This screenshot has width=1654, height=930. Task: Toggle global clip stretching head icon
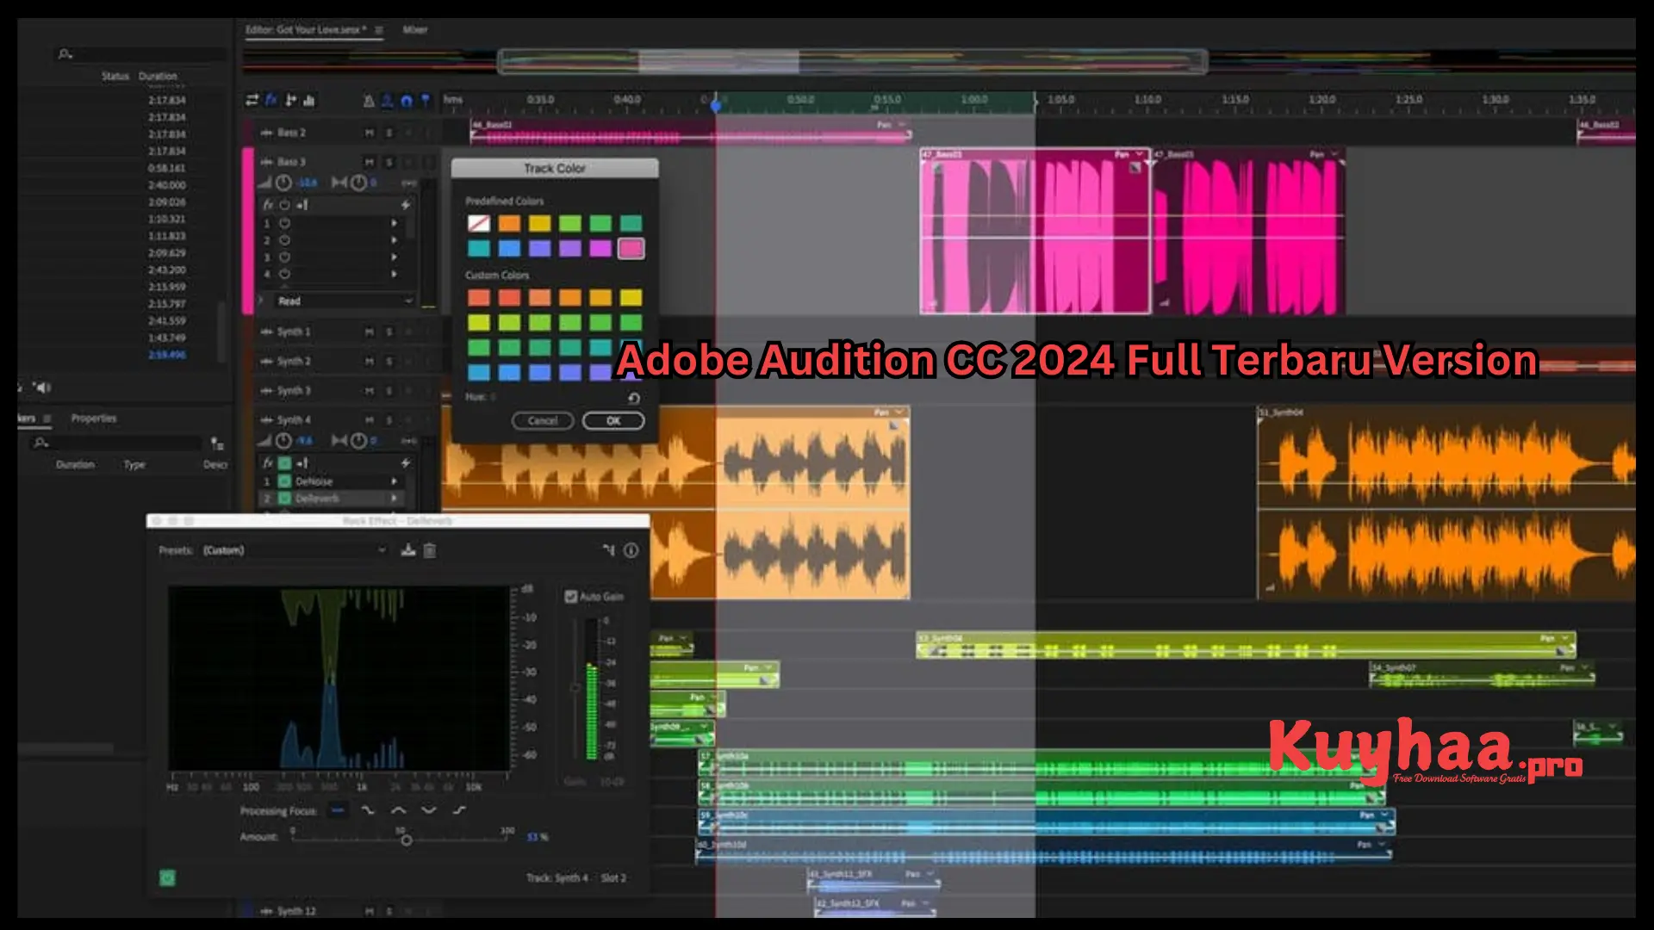[388, 101]
